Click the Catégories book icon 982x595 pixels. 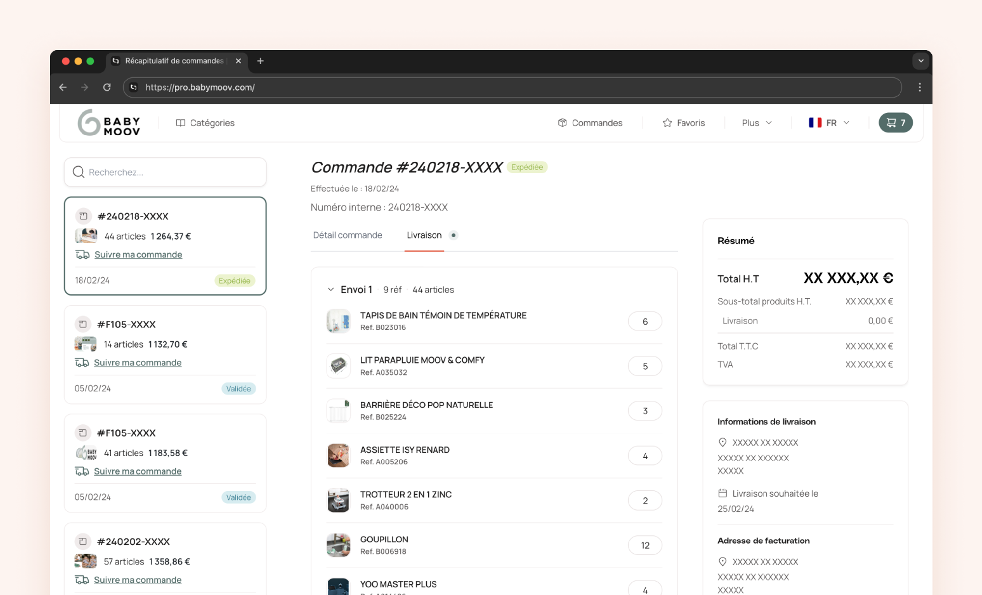pyautogui.click(x=180, y=123)
